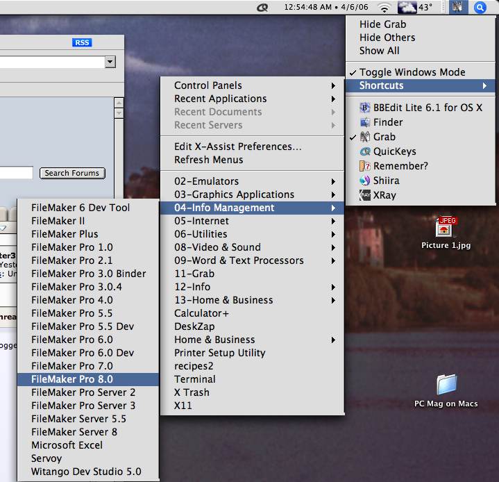Expand the Control Panels submenu
The height and width of the screenshot is (482, 499).
[x=253, y=85]
